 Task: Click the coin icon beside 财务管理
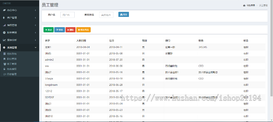click(4, 33)
